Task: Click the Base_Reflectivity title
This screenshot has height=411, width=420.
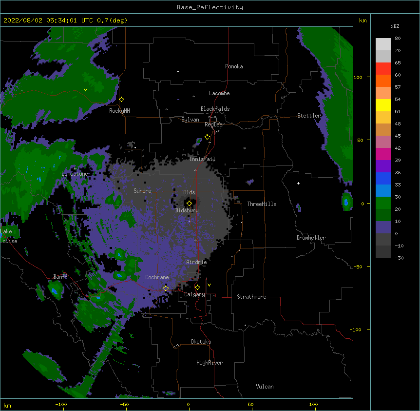Action: coord(210,7)
